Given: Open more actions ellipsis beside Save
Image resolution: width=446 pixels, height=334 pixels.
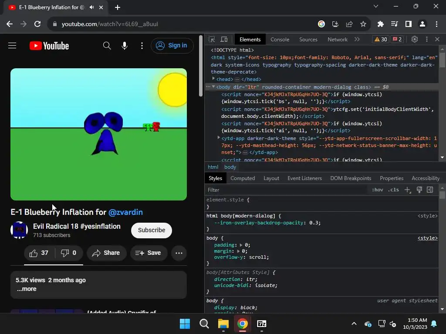Looking at the screenshot, I should point(179,253).
